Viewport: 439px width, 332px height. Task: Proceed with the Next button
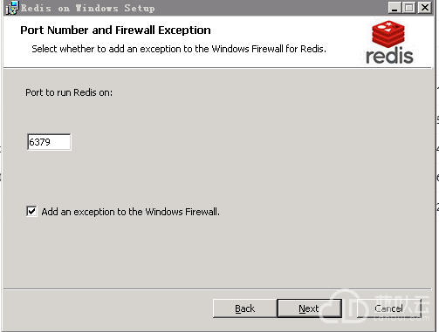tap(309, 308)
